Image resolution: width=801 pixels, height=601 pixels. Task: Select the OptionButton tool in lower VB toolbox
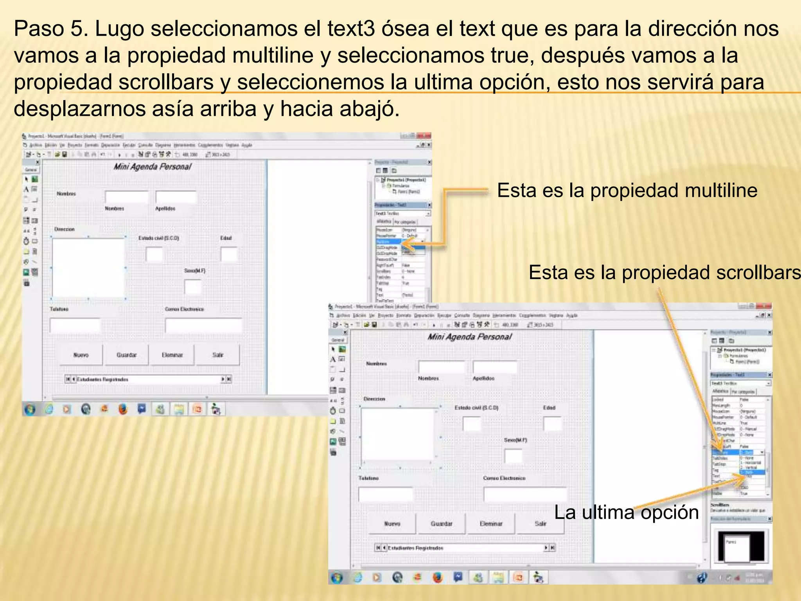pos(342,380)
